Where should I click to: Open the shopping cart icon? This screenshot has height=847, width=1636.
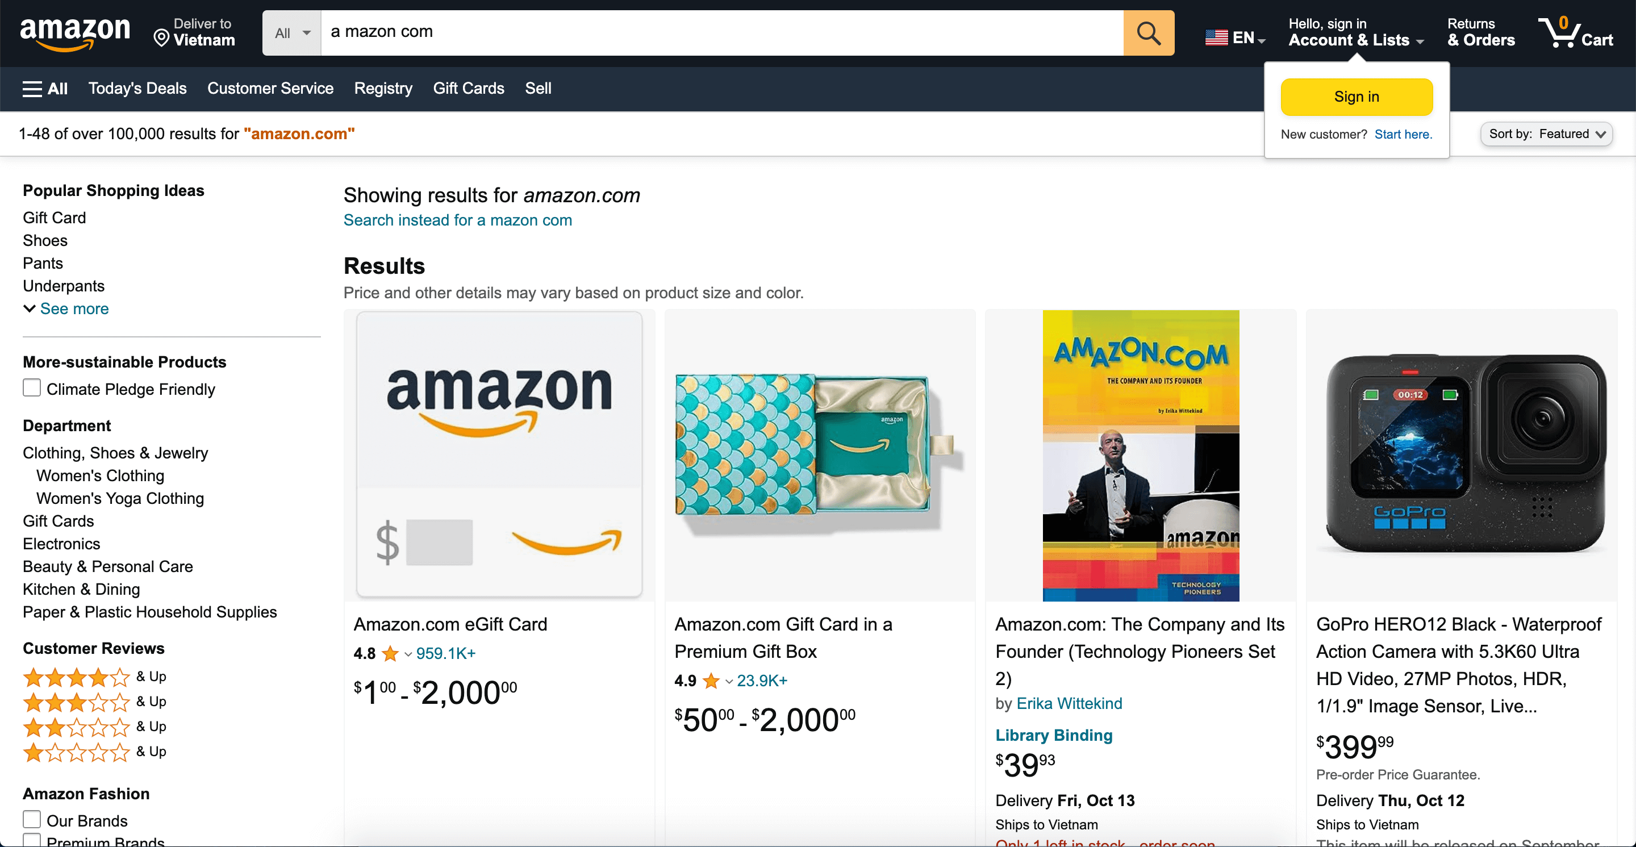coord(1575,33)
